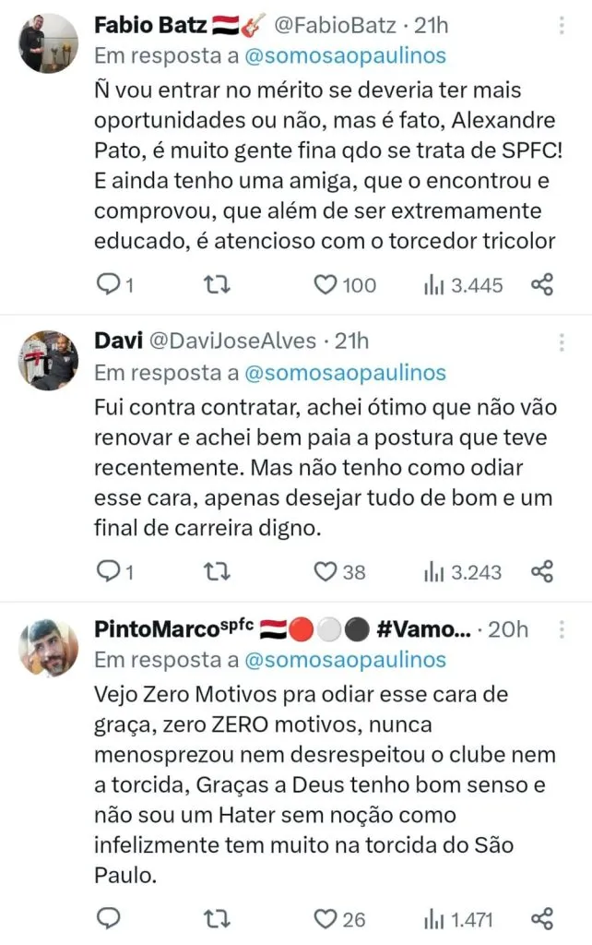Like PintoMarco's tweet with 26 likes
592x945 pixels.
coord(325,919)
